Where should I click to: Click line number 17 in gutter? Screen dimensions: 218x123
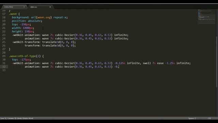pyautogui.click(x=4, y=14)
